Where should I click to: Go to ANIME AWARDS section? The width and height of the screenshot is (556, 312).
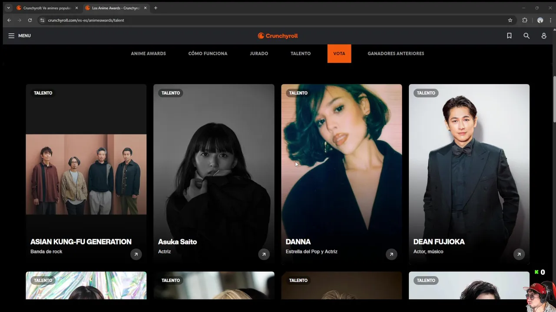coord(148,53)
